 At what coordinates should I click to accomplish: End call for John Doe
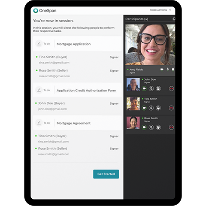171,89
